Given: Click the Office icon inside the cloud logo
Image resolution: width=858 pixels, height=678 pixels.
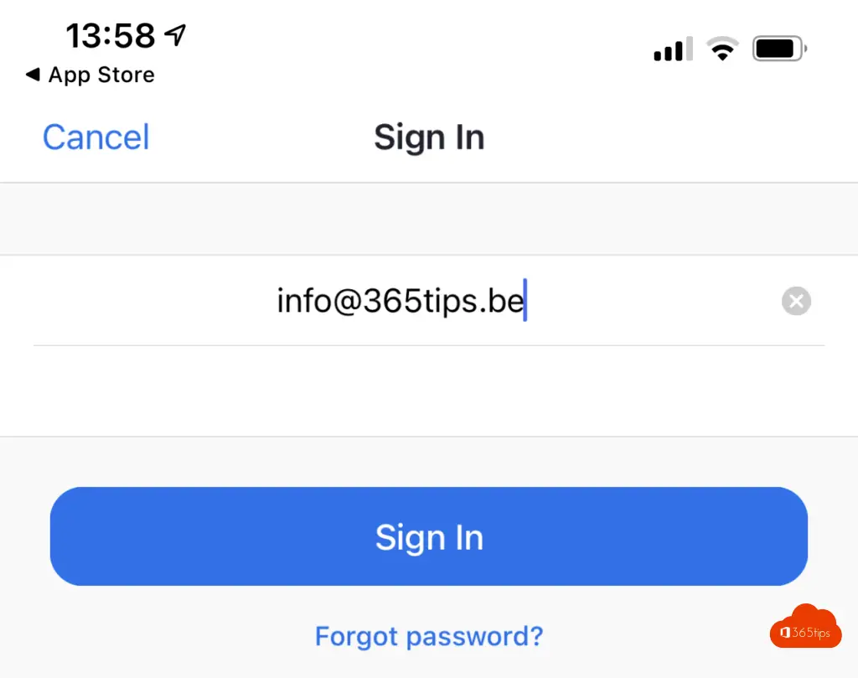Looking at the screenshot, I should (x=785, y=633).
